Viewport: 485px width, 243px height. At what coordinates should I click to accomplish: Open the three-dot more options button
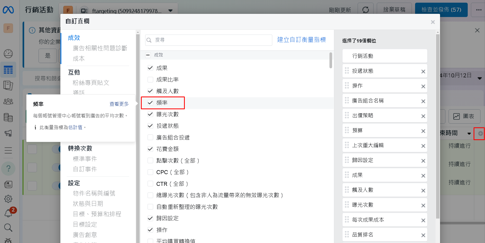point(479,10)
